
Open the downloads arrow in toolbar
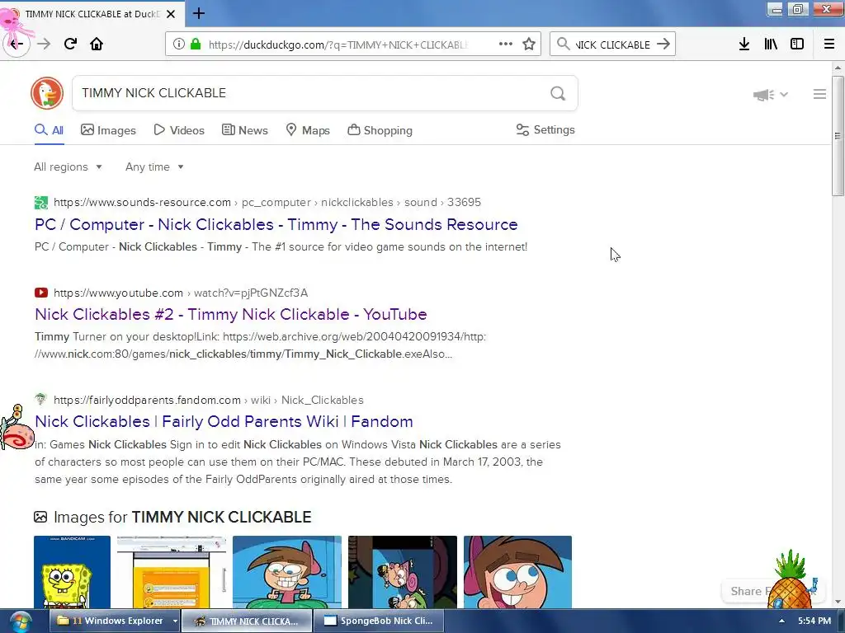pyautogui.click(x=744, y=45)
